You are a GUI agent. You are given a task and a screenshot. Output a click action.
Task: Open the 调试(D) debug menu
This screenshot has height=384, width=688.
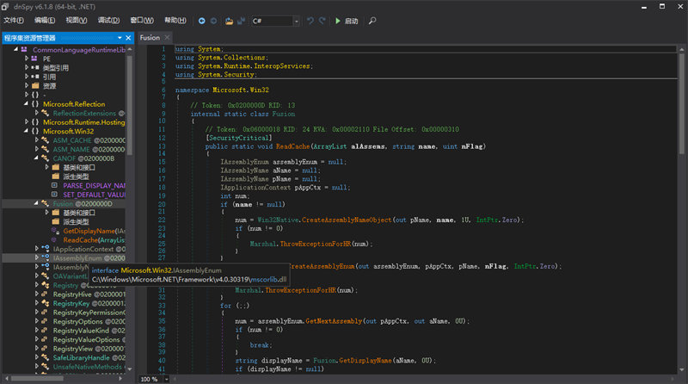[x=108, y=20]
